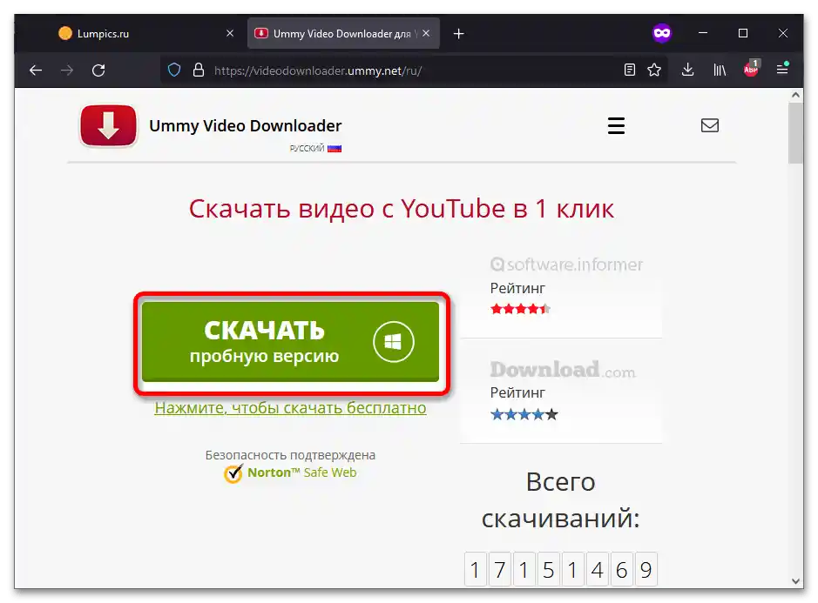Open the Firefox application menu
818x603 pixels.
click(x=781, y=70)
